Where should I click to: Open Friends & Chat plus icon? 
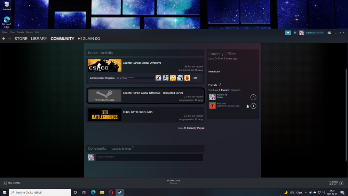pyautogui.click(x=341, y=183)
